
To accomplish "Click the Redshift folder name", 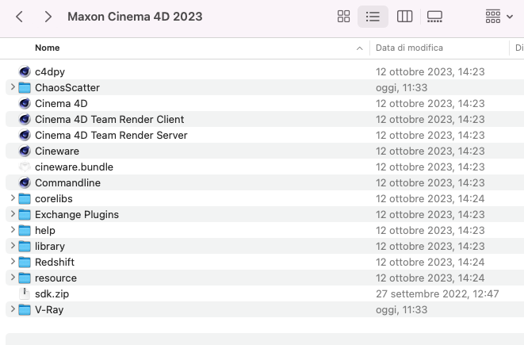I will click(x=55, y=262).
